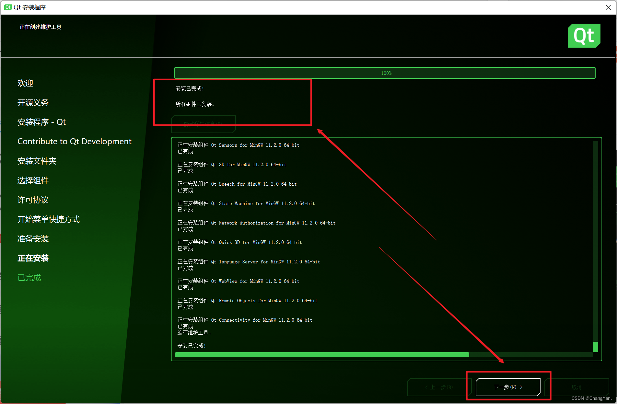617x404 pixels.
Task: Click the 所有组件已安装。 status message
Action: click(x=195, y=104)
